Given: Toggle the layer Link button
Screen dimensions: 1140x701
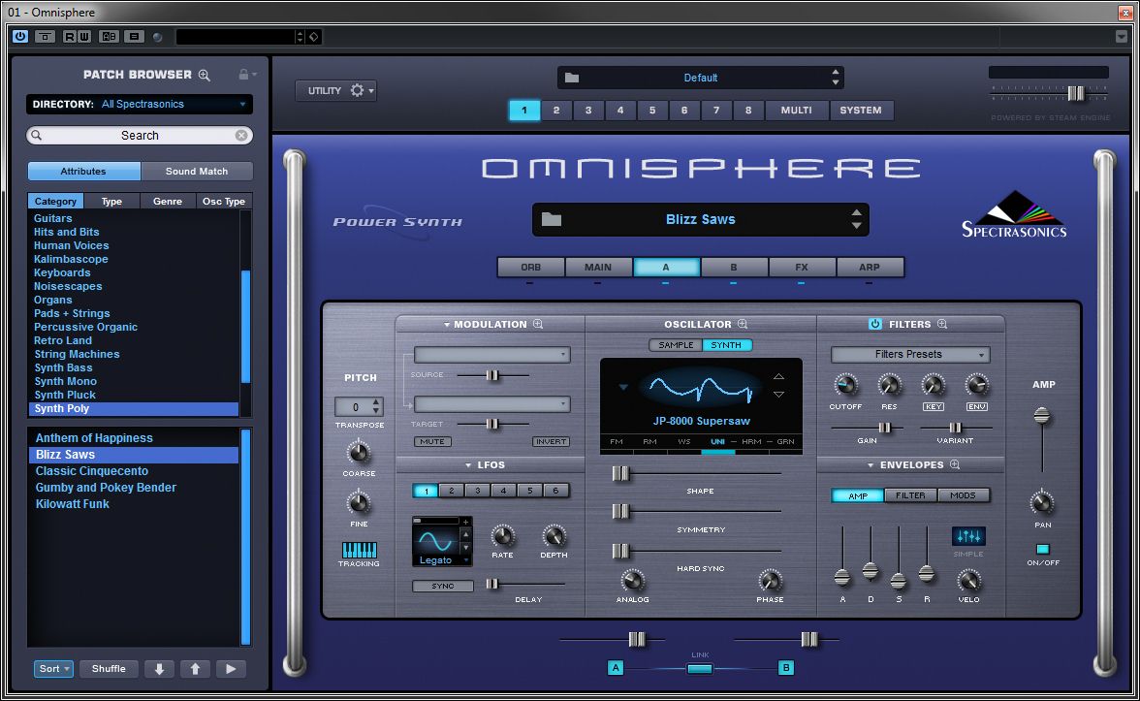Looking at the screenshot, I should pyautogui.click(x=700, y=668).
